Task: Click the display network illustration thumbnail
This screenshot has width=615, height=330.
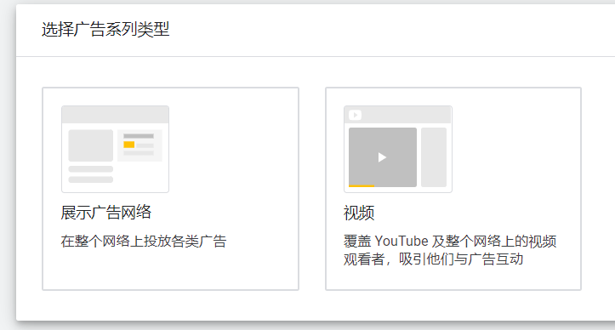Action: tap(116, 149)
